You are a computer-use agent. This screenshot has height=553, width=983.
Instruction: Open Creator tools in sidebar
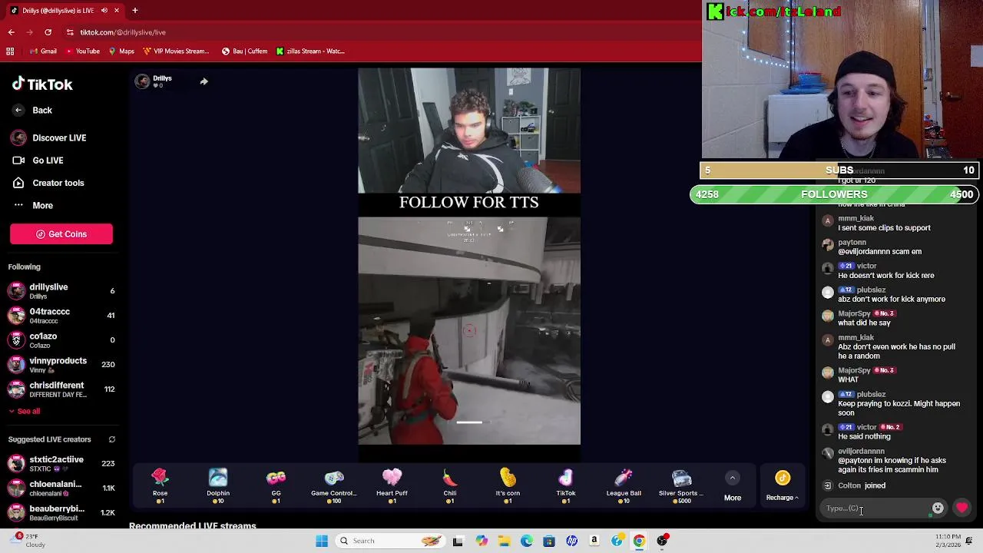(48, 183)
